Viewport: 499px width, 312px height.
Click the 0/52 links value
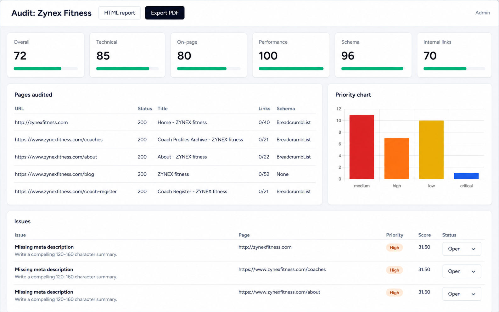click(264, 174)
